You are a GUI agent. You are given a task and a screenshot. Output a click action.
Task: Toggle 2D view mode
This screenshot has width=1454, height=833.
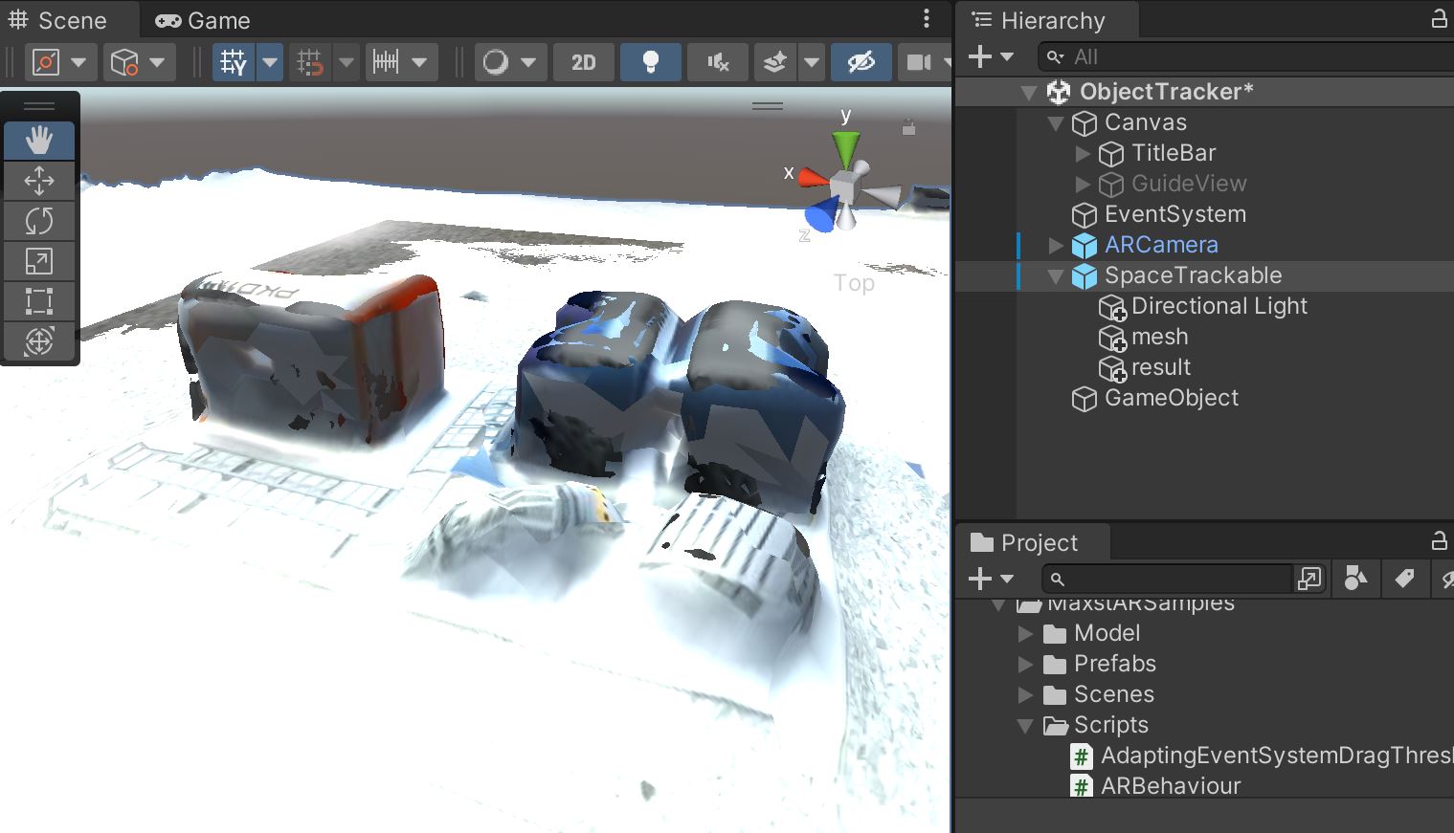584,62
